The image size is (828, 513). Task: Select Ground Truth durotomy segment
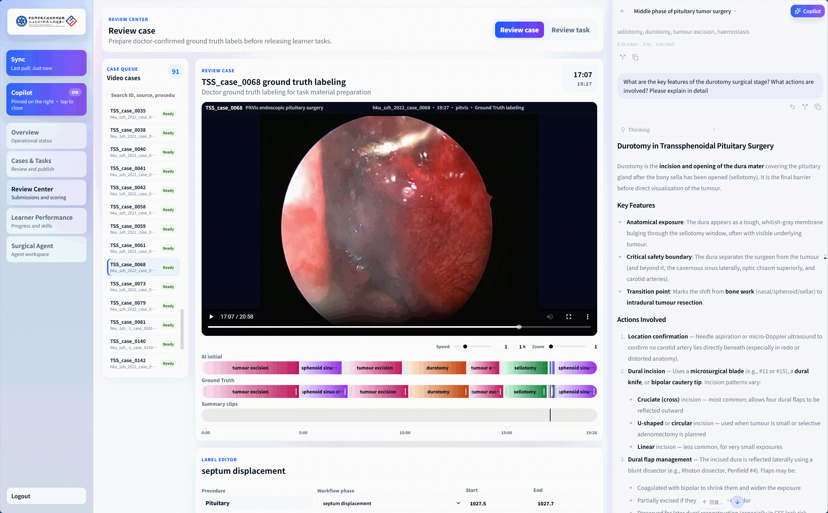(x=438, y=392)
